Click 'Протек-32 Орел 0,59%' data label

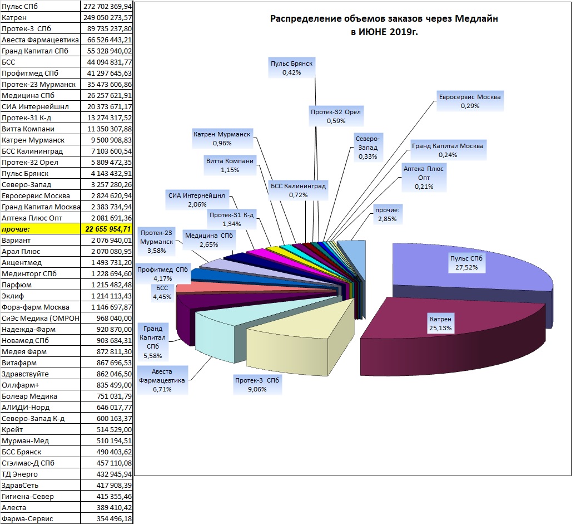[336, 116]
